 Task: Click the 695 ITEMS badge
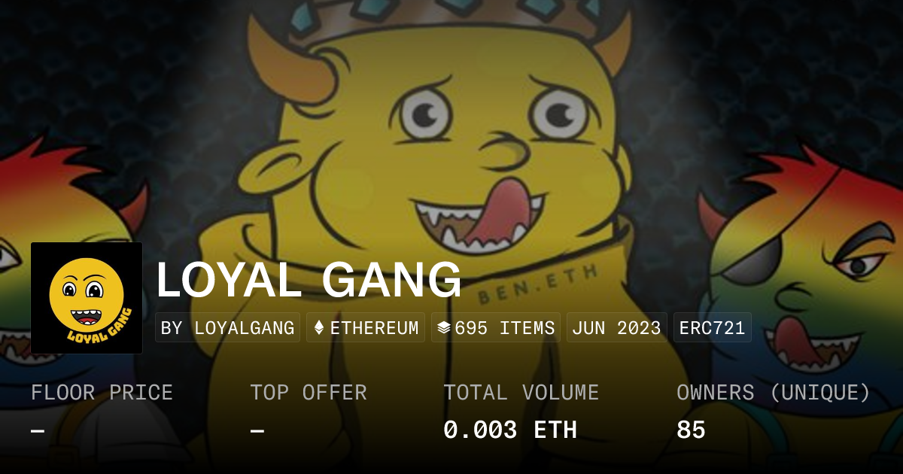coord(496,328)
